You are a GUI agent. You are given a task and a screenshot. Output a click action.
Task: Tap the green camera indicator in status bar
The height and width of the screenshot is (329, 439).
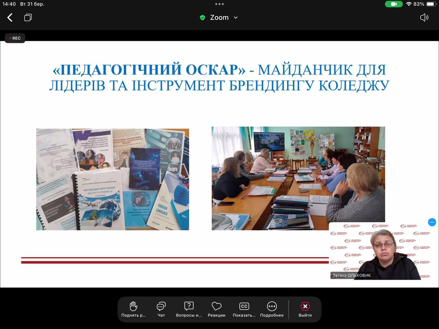tap(394, 4)
